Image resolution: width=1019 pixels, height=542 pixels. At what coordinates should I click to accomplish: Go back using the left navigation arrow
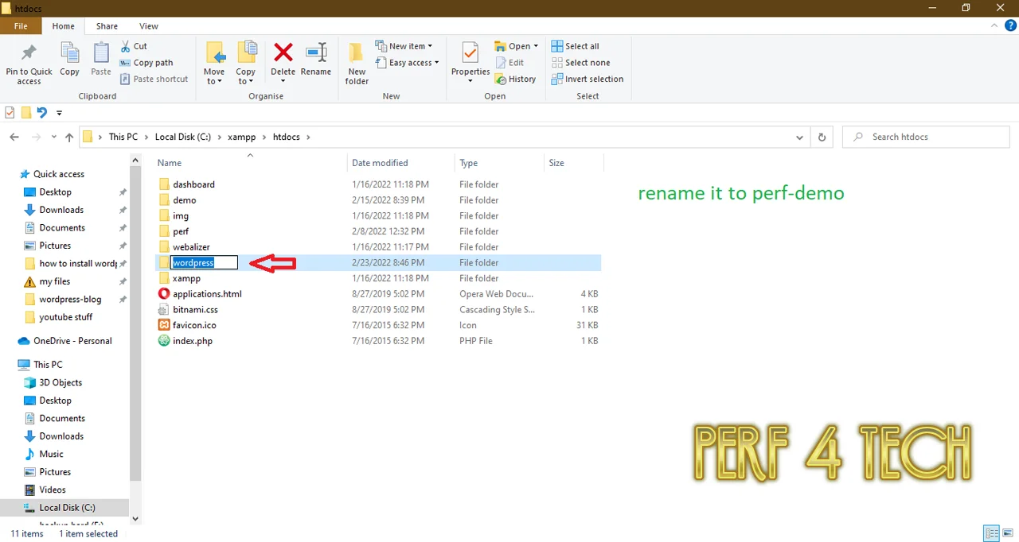14,137
